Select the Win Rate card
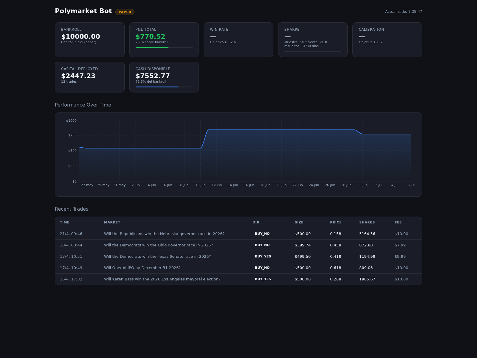477x358 pixels. point(238,40)
